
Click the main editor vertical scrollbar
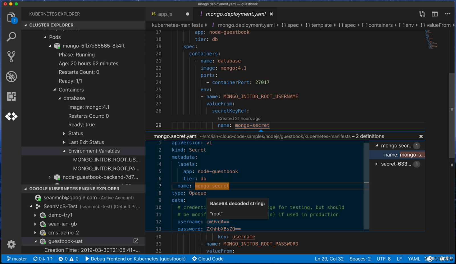point(452,116)
